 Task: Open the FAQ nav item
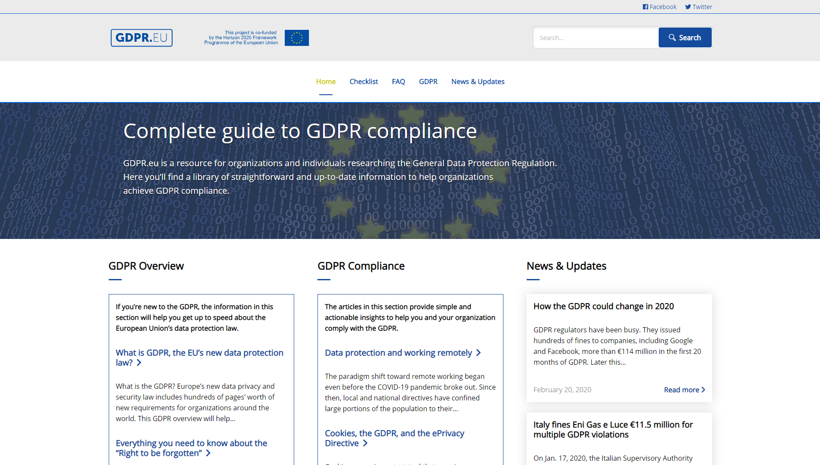click(x=399, y=81)
